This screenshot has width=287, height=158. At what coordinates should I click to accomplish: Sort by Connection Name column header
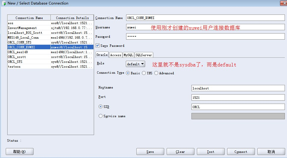tap(29, 18)
